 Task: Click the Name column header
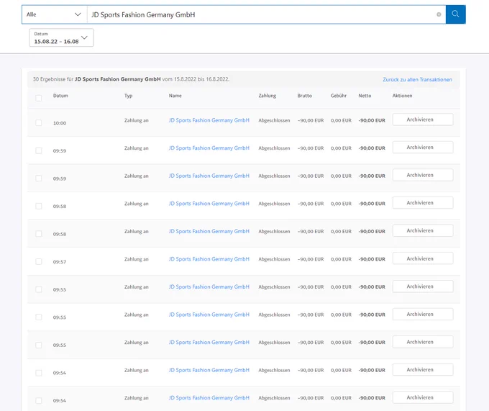tap(175, 96)
